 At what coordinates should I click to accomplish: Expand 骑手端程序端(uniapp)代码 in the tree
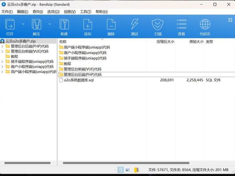[2, 62]
